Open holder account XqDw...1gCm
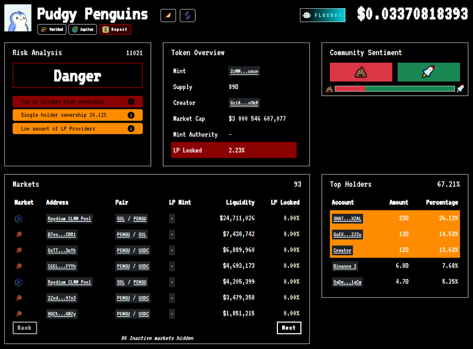473x349 pixels. [347, 282]
